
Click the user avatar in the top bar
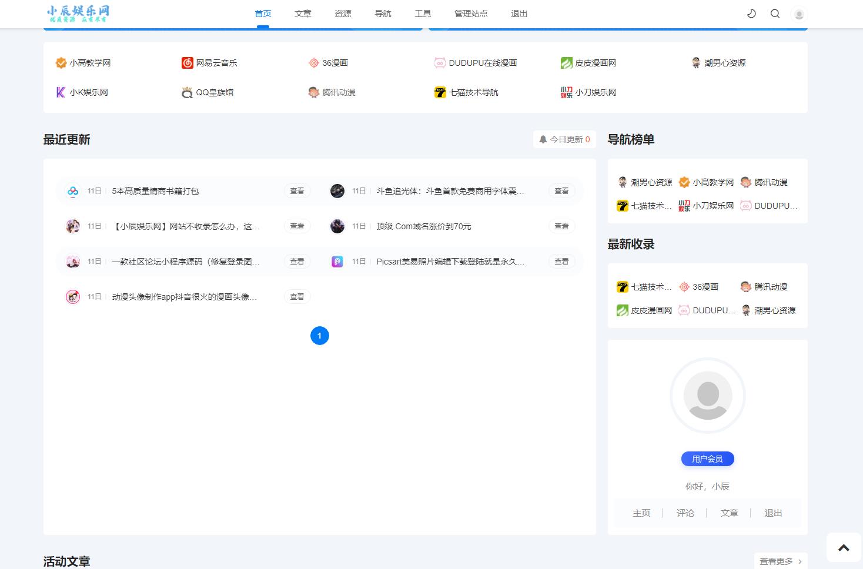[x=799, y=14]
